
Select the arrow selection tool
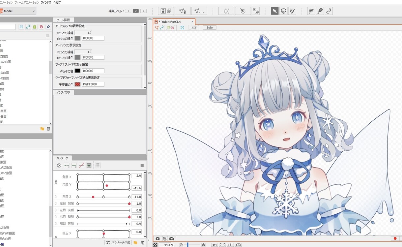click(x=274, y=11)
